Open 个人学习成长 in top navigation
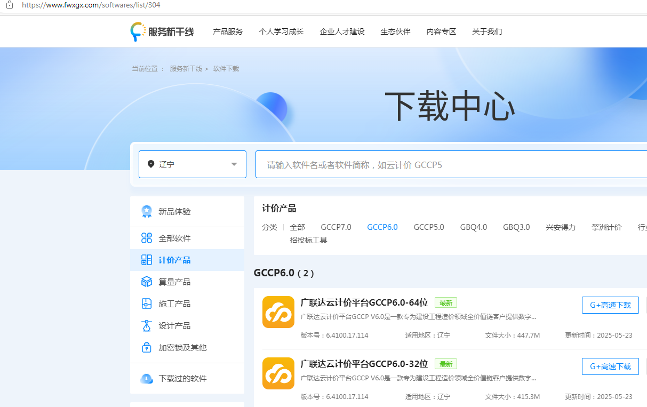 pyautogui.click(x=281, y=31)
